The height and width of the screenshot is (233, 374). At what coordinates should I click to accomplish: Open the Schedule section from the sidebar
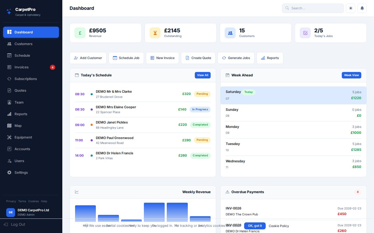coord(22,55)
